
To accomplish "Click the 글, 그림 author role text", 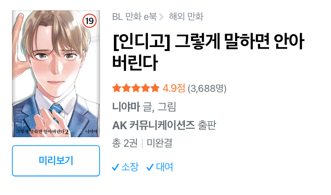I will pos(160,107).
